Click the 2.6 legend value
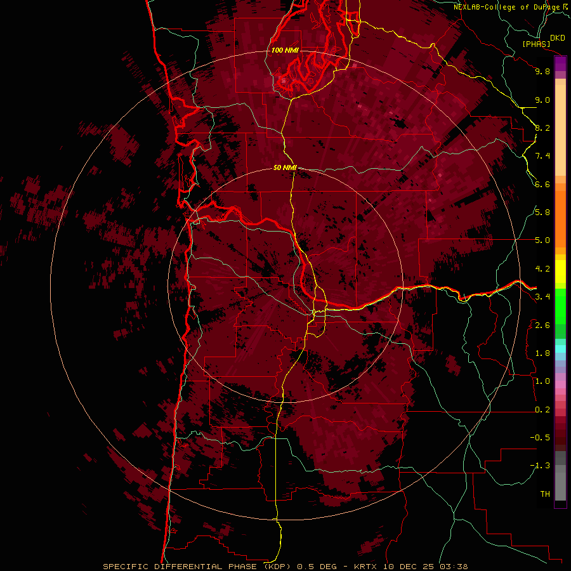 click(542, 325)
